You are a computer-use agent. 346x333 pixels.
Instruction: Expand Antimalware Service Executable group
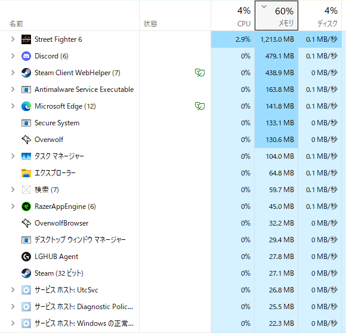coord(13,90)
